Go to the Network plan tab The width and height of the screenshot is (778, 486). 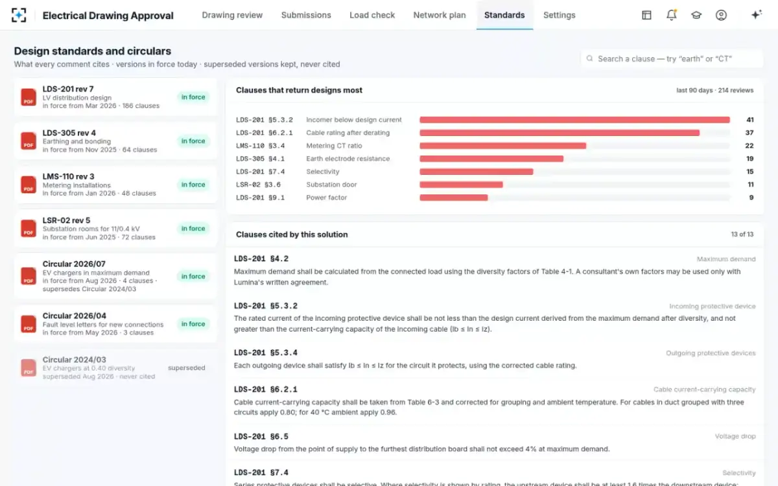440,15
